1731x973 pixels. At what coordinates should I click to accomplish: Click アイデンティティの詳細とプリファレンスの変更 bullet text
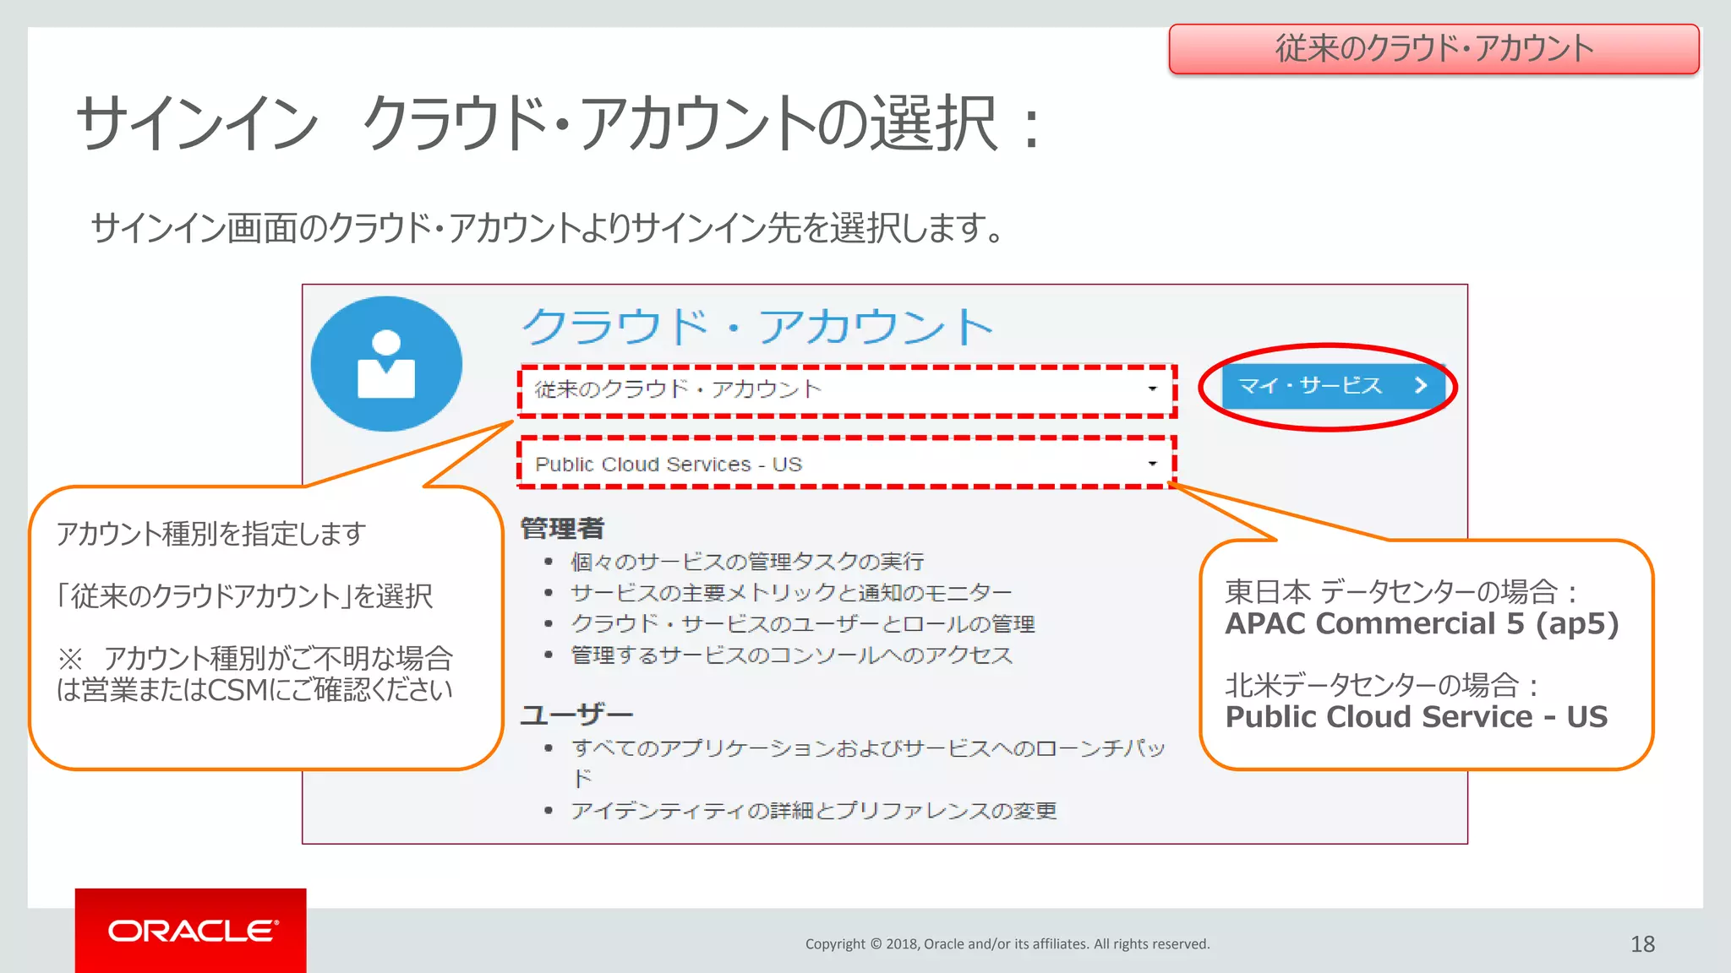[x=814, y=811]
